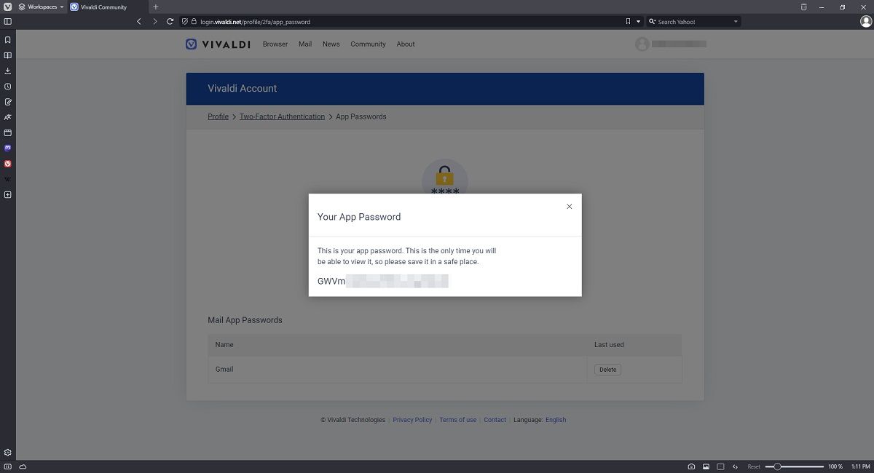Viewport: 874px width, 473px height.
Task: Open the Privacy Policy link
Action: click(412, 420)
